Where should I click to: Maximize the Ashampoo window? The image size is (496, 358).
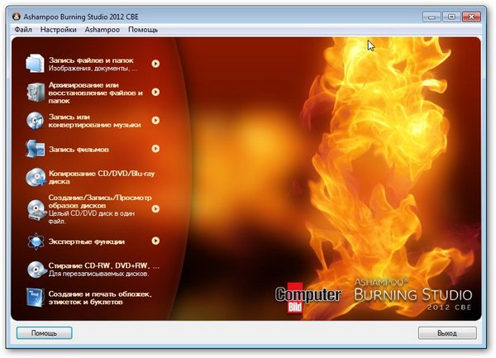click(451, 17)
